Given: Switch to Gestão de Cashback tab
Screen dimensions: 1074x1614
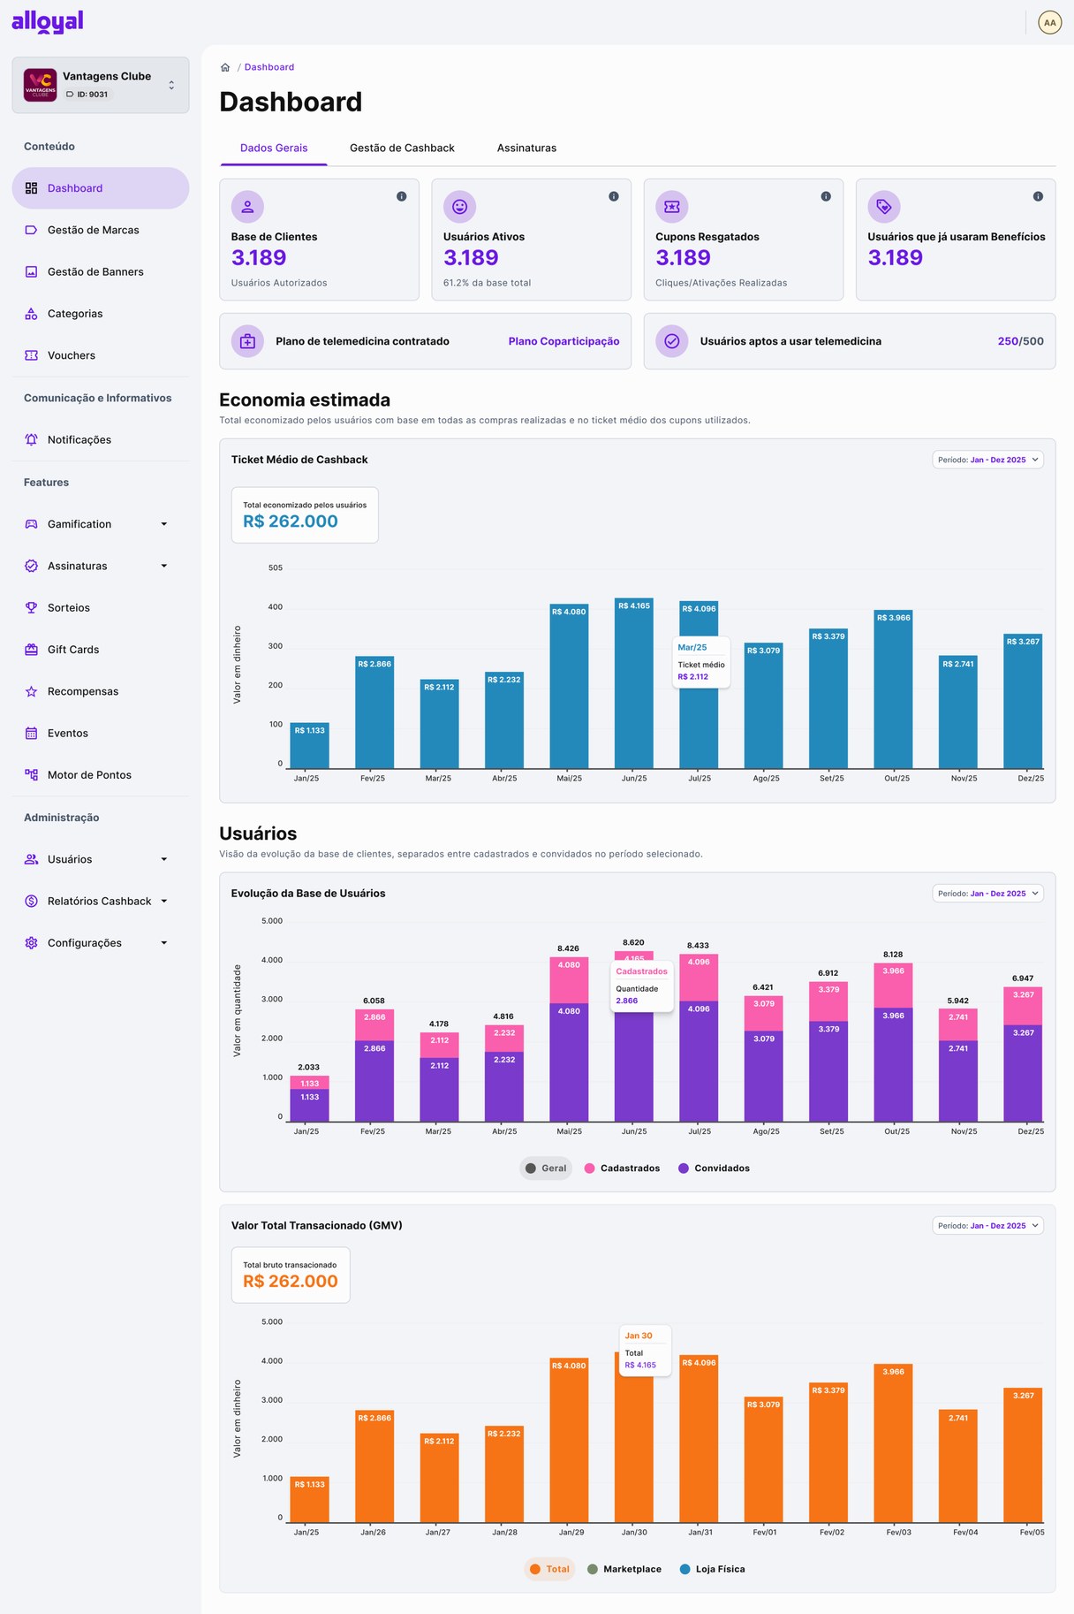Looking at the screenshot, I should 402,148.
